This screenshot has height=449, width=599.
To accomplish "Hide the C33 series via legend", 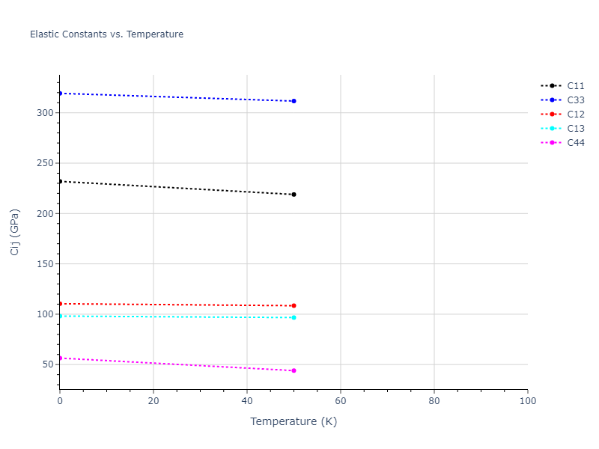I will [575, 100].
